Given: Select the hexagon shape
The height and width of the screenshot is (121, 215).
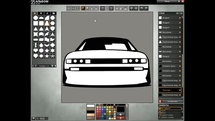Looking at the screenshot, I should (x=52, y=23).
